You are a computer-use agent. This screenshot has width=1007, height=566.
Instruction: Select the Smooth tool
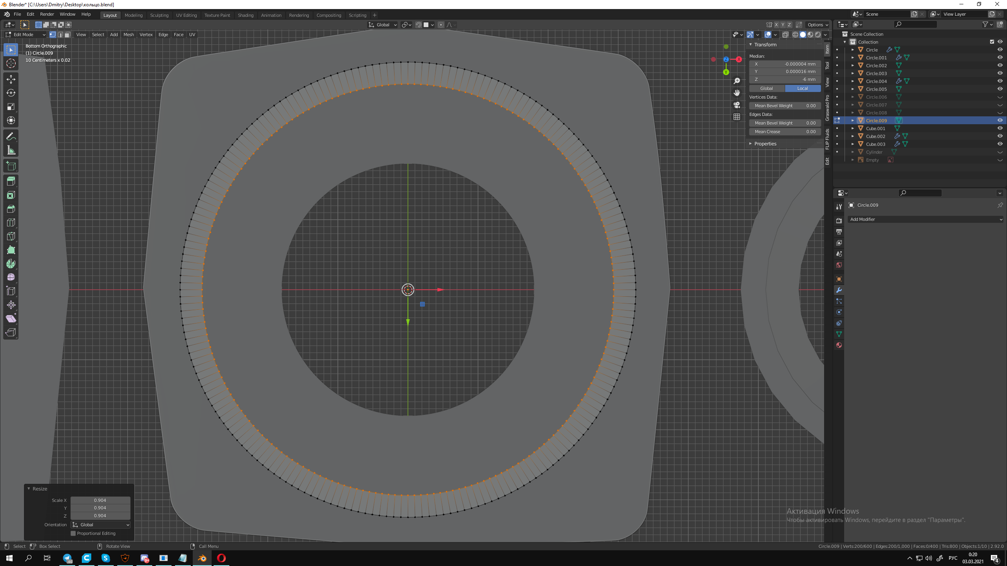[11, 278]
